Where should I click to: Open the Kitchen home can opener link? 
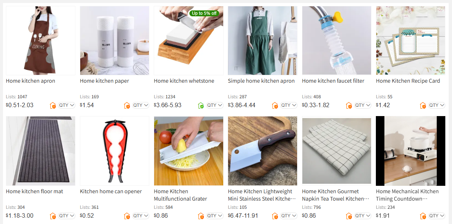pyautogui.click(x=111, y=191)
